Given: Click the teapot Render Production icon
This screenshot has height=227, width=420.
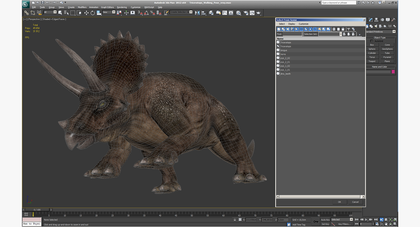Looking at the screenshot, I should pos(259,13).
